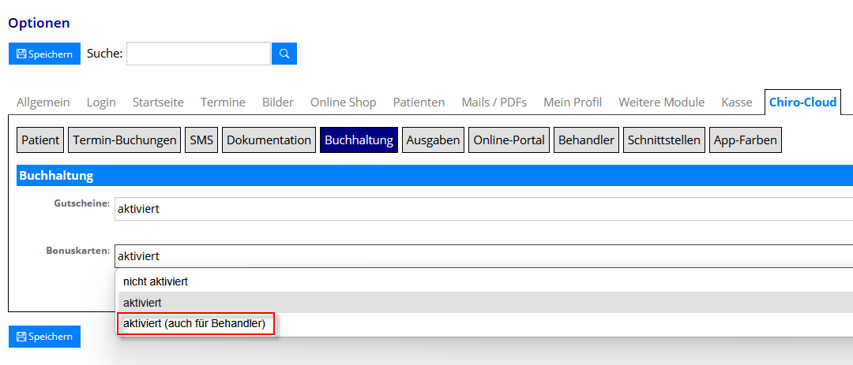Go to the Online Shop tab

pyautogui.click(x=343, y=102)
